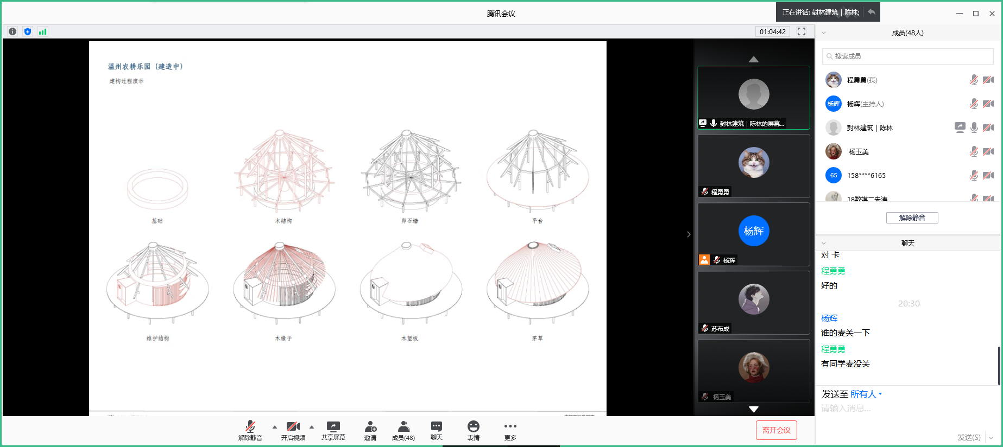Select member 杨玉美 in members list

(908, 151)
